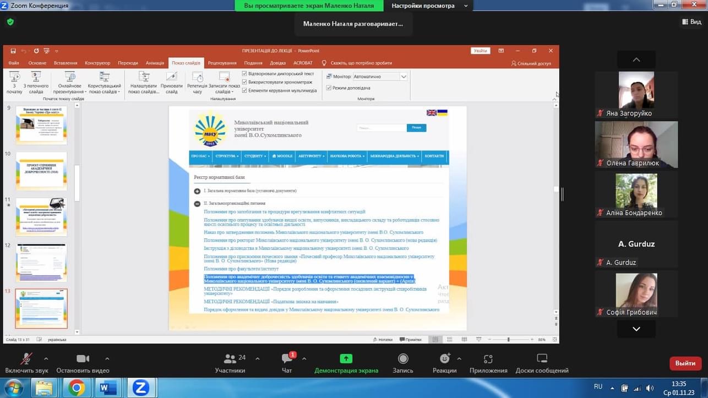Screen dimensions: 708x398
Task: Expand video options arrow next to Остановить видео
Action: pyautogui.click(x=107, y=359)
